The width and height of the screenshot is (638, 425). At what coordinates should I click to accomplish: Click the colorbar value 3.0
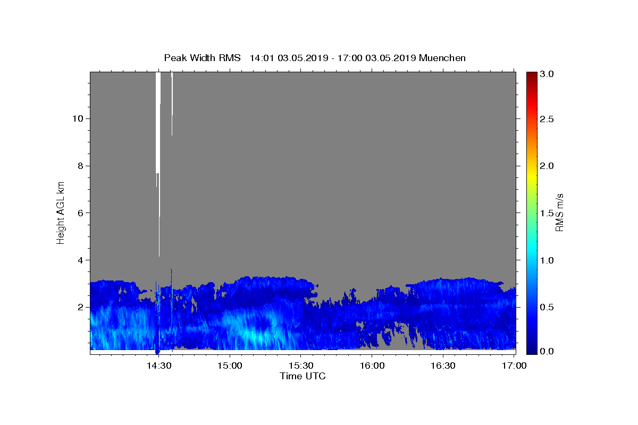tap(548, 74)
